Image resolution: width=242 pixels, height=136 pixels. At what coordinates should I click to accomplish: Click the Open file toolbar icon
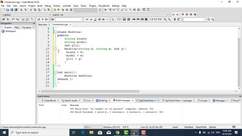coord(8,10)
